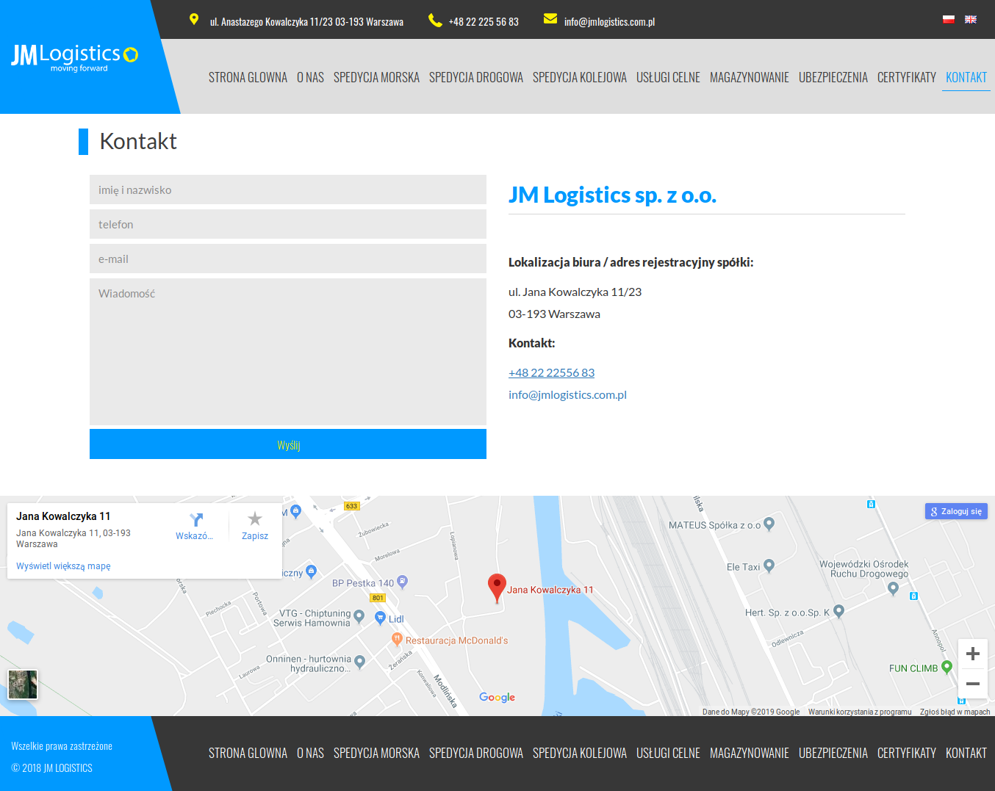Click the JM Logistics logo

click(74, 57)
